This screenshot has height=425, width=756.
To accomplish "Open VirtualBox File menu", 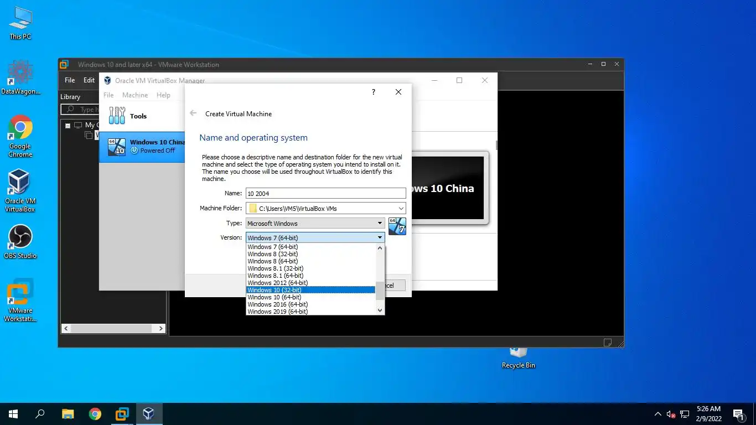I will [108, 95].
